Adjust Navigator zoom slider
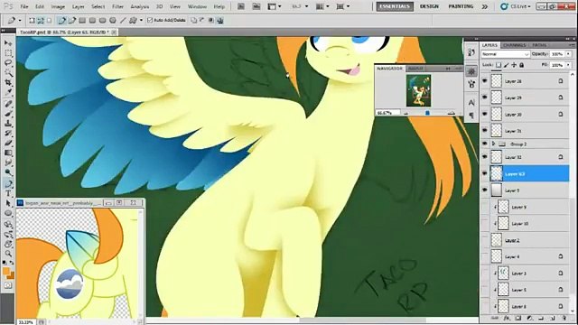 (x=428, y=113)
